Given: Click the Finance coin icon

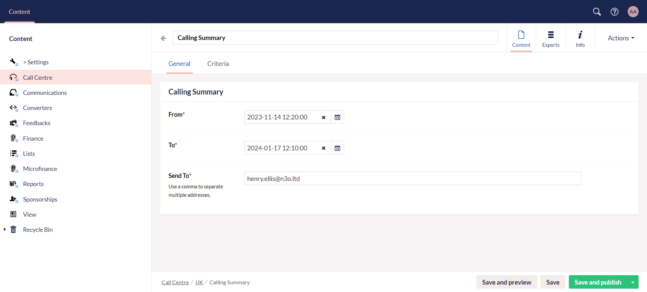Looking at the screenshot, I should tap(13, 138).
